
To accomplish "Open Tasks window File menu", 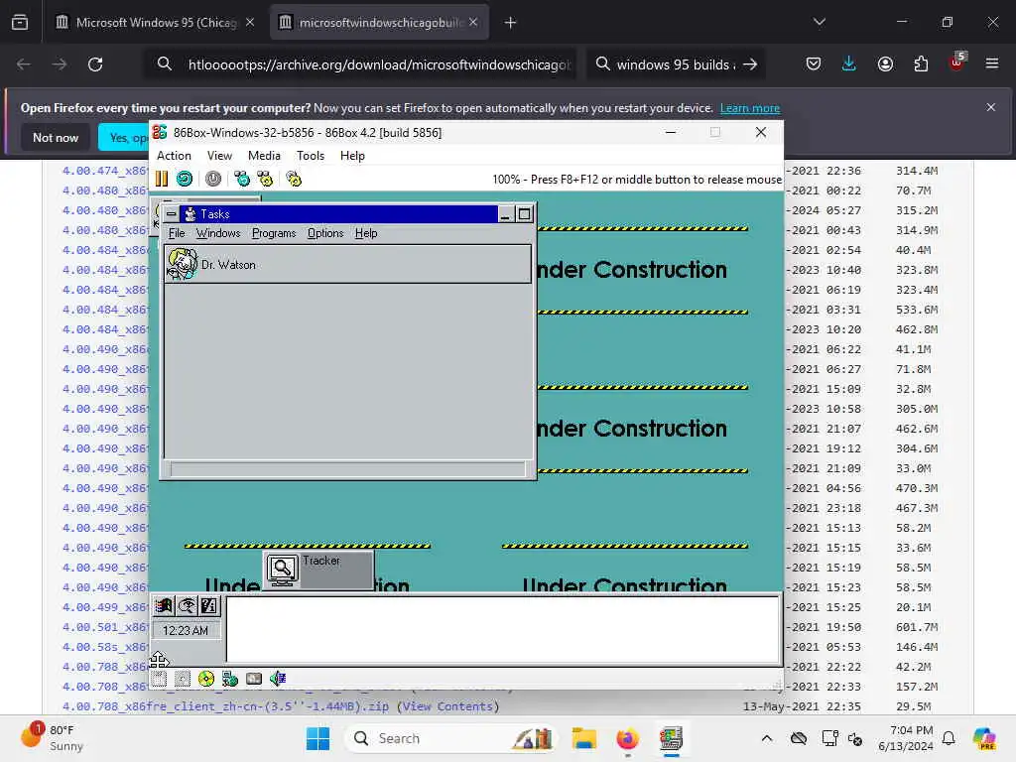I will [x=177, y=233].
